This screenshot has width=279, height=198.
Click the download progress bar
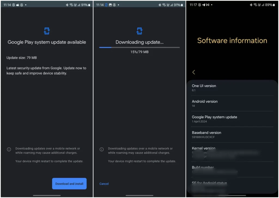139,47
